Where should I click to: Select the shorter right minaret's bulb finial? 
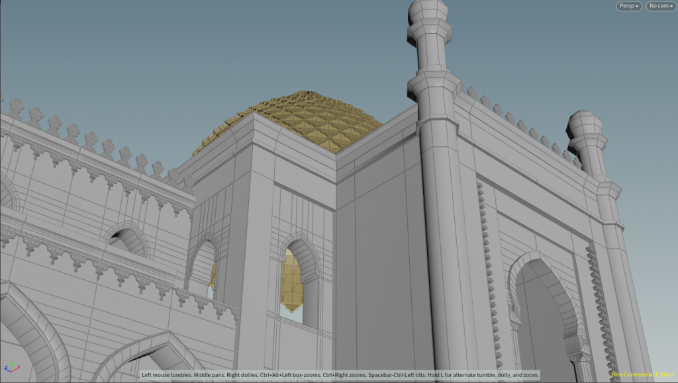(x=585, y=122)
